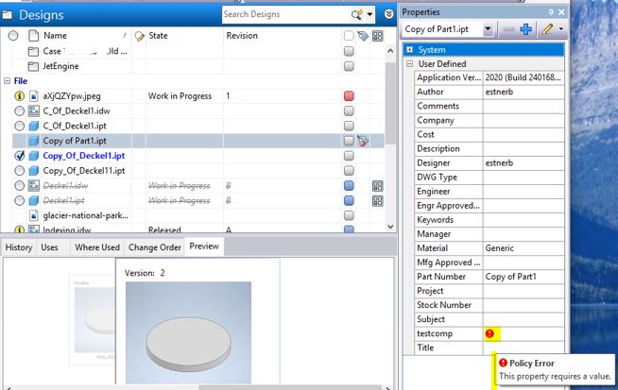Toggle the radio circle for C_Of_Deckel1.ipt
The width and height of the screenshot is (618, 390).
coord(19,126)
